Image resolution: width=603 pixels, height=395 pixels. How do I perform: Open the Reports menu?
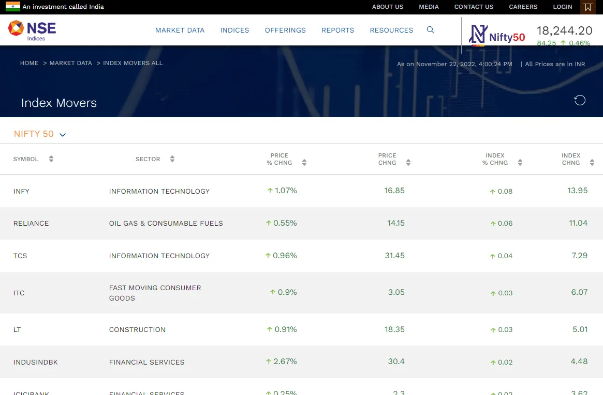[337, 30]
